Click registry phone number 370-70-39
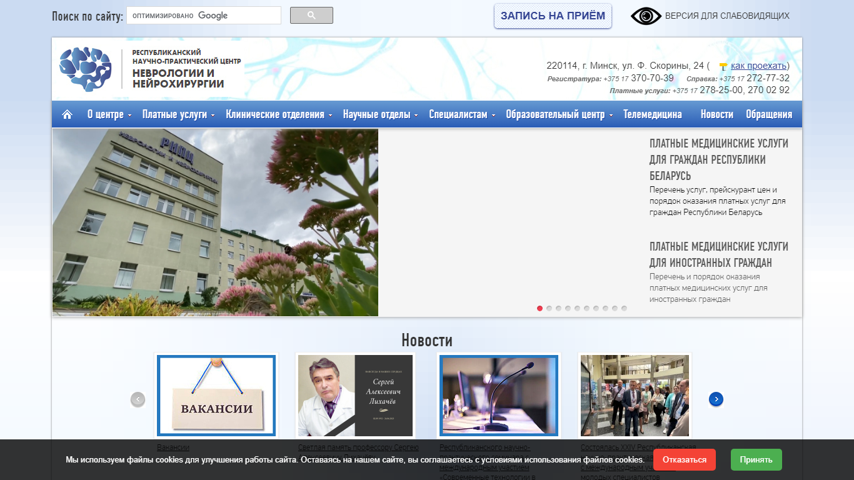 click(653, 78)
